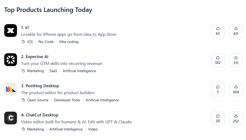The width and height of the screenshot is (246, 140).
Task: Select the Vibe coding topic tag
Action: tap(69, 42)
